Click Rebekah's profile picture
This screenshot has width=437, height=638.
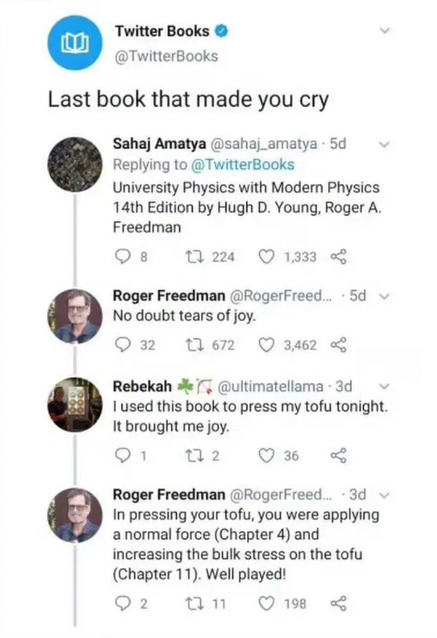(75, 405)
